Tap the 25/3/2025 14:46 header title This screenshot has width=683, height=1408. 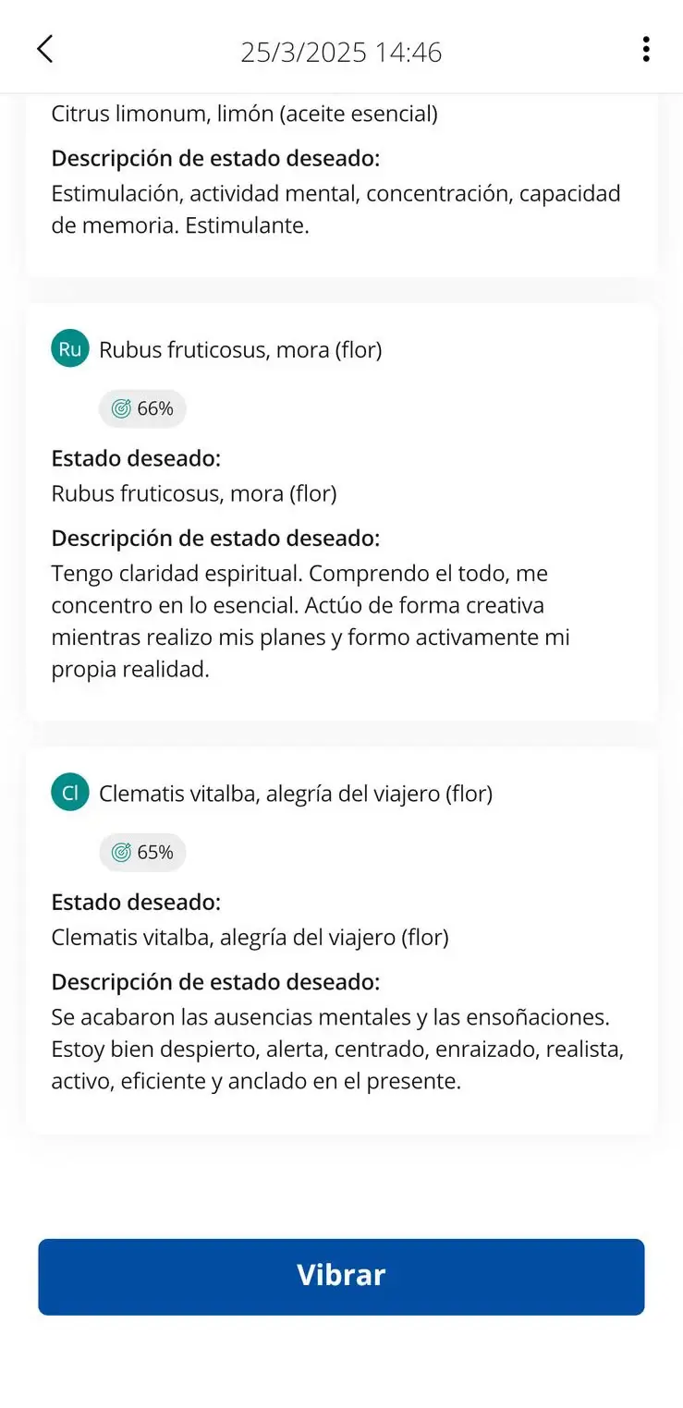tap(341, 52)
